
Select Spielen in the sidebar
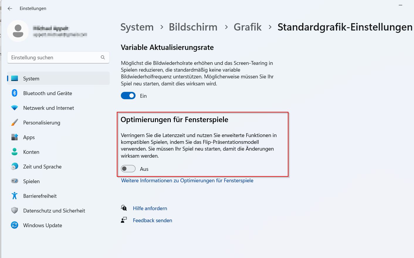pyautogui.click(x=31, y=181)
